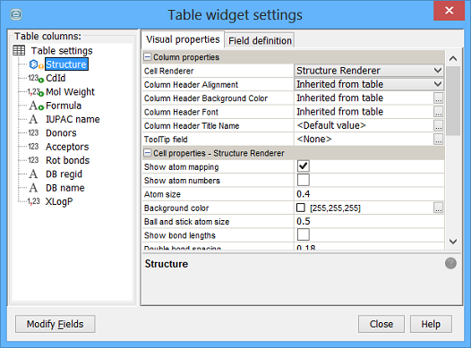Screen dimensions: 471x348
Task: Click the DB regid text type icon
Action: tap(34, 174)
